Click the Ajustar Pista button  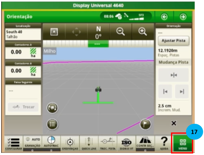pyautogui.click(x=173, y=40)
